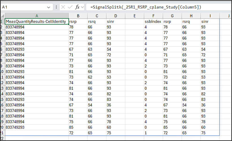This screenshot has height=141, width=232.
Task: Select the sinr header in column I
Action: tap(210, 21)
